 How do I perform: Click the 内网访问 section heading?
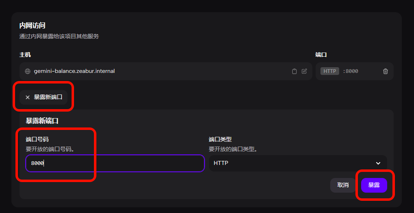coord(33,26)
